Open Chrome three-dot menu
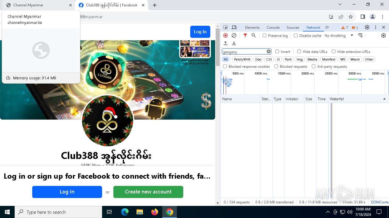389x218 pixels. [x=383, y=17]
